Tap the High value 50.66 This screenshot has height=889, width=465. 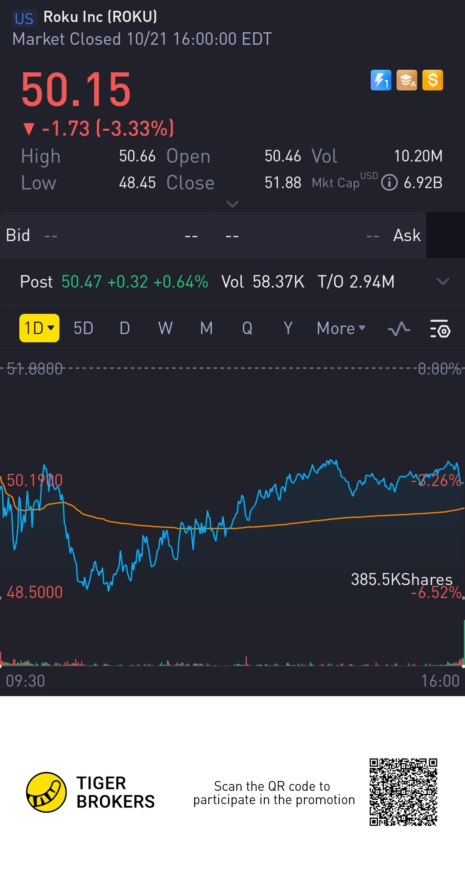point(137,156)
